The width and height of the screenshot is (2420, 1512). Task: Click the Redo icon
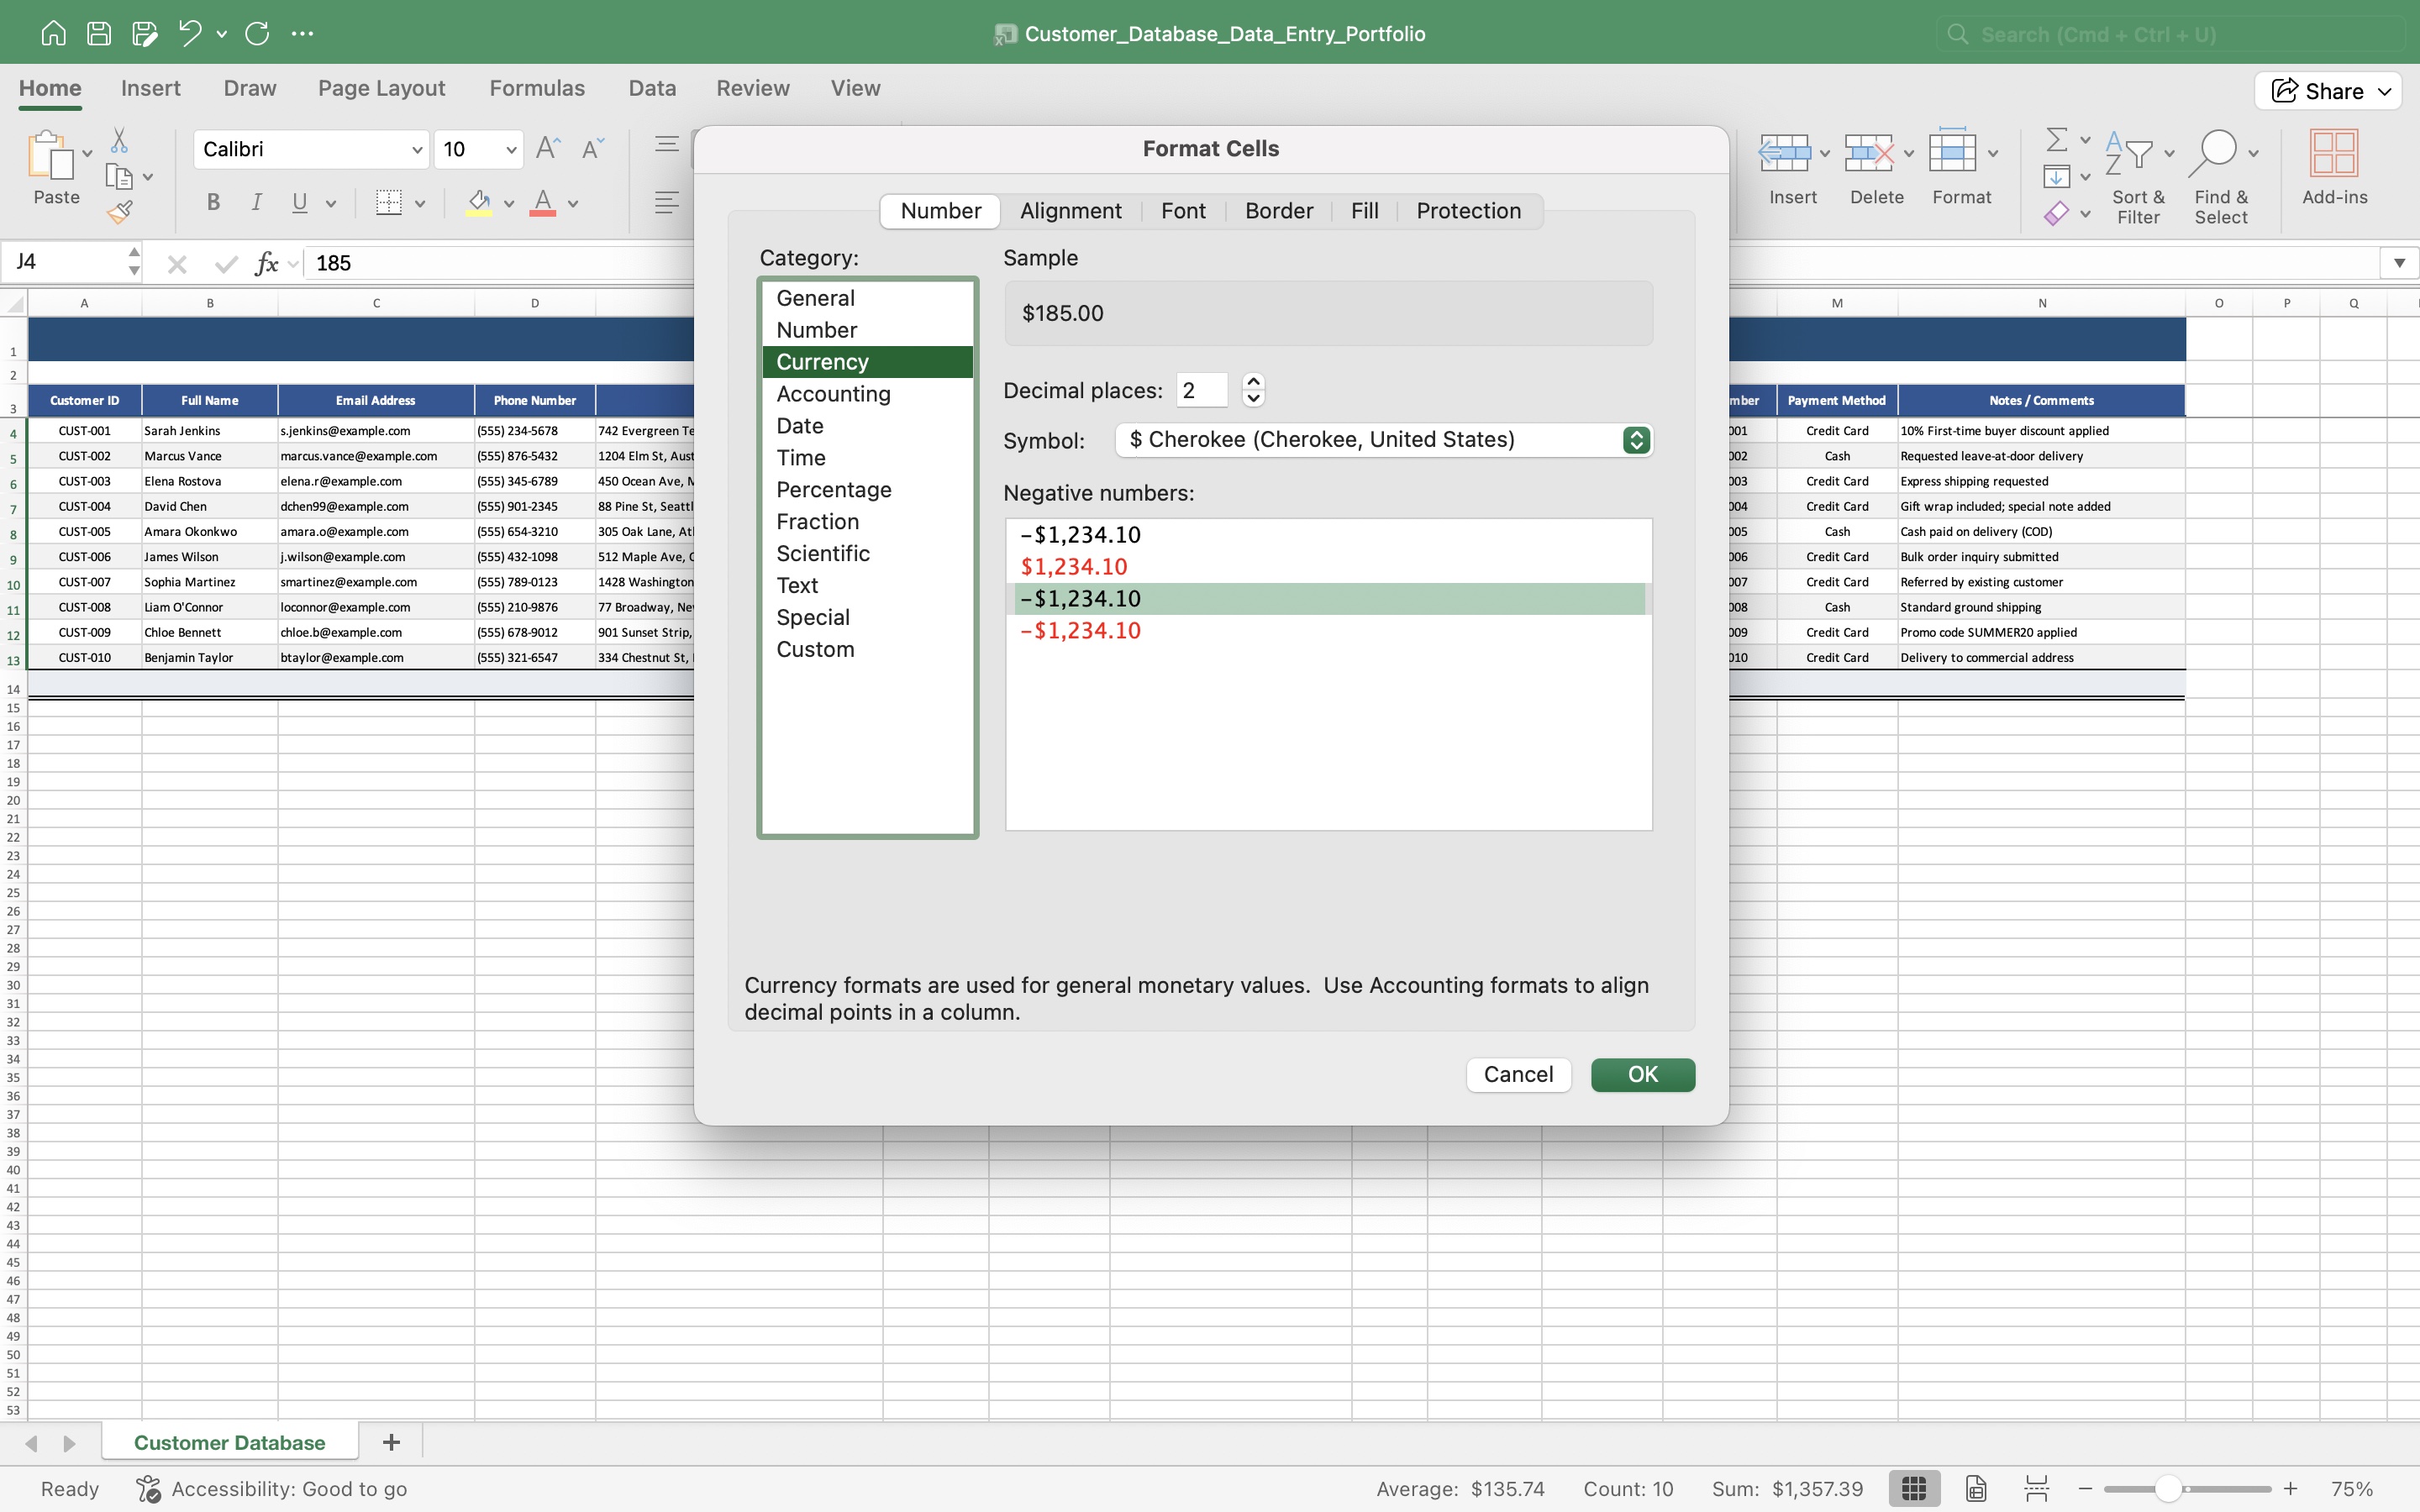pos(257,33)
